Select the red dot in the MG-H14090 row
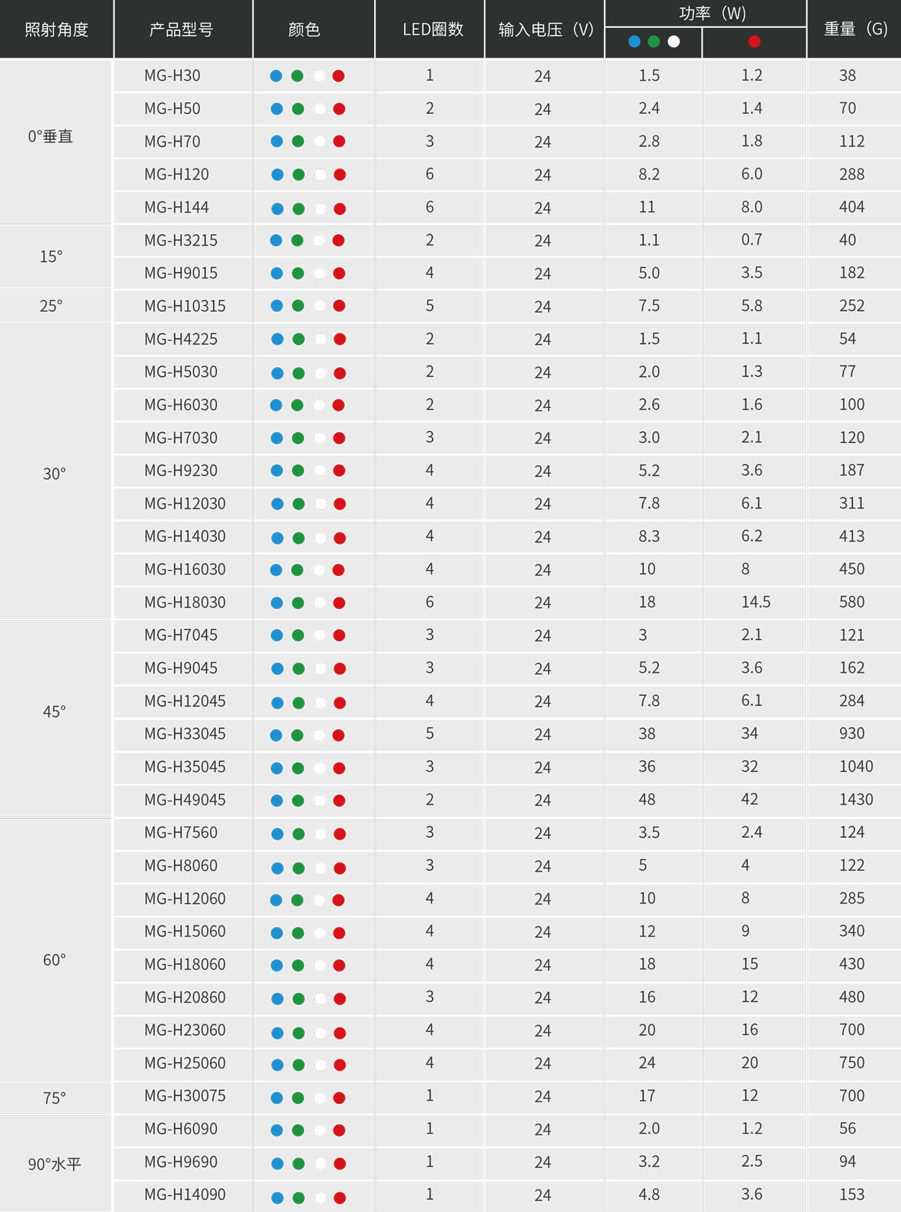Screen dimensions: 901x1212 click(340, 1197)
